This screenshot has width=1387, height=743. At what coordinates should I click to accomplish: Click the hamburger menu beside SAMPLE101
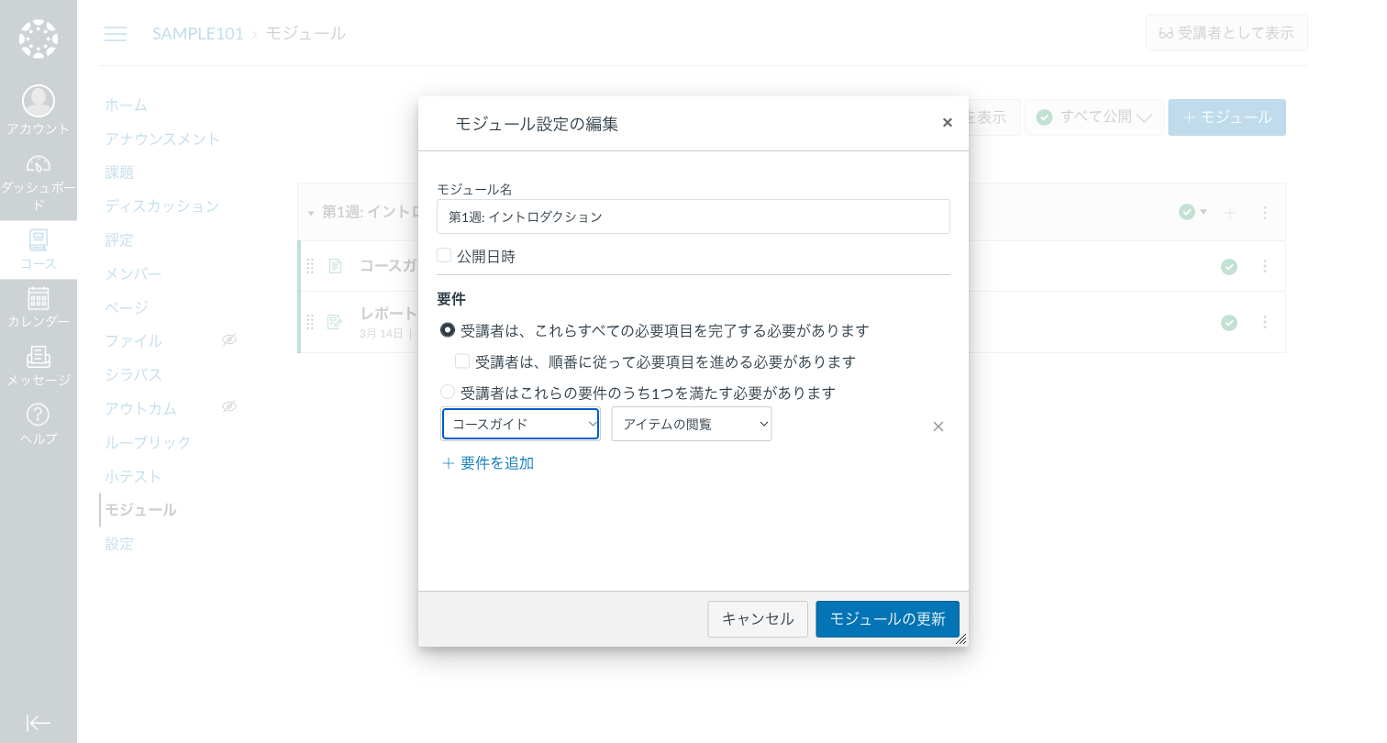tap(116, 33)
